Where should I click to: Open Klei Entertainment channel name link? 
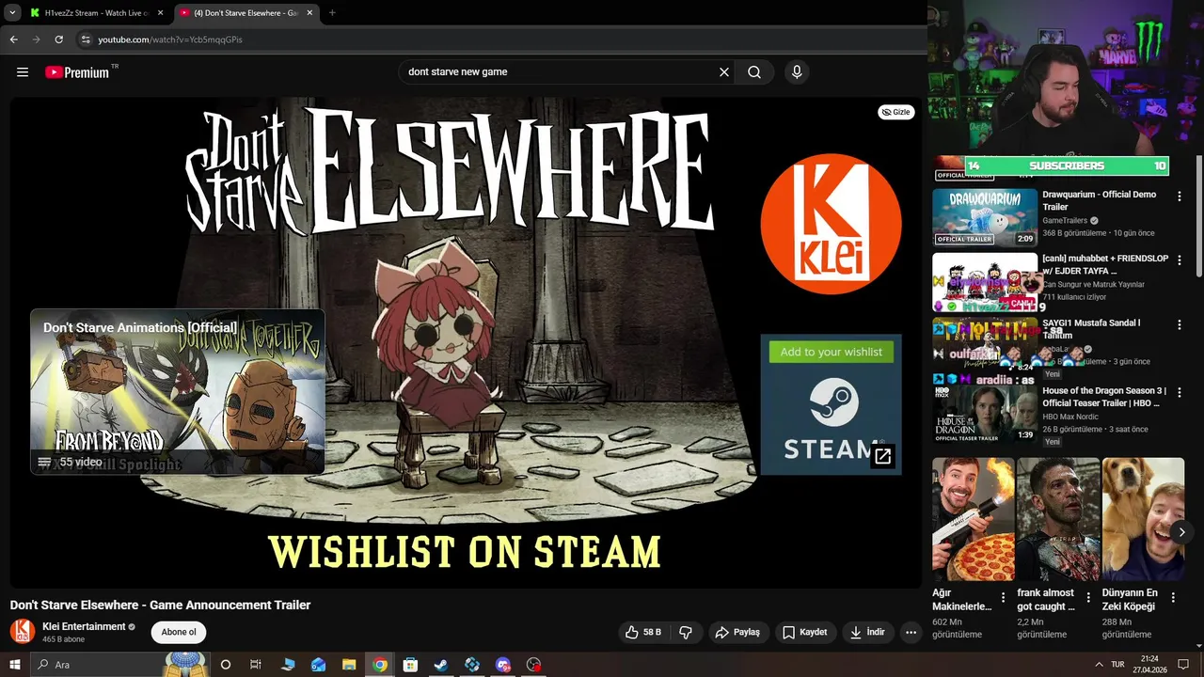click(84, 626)
